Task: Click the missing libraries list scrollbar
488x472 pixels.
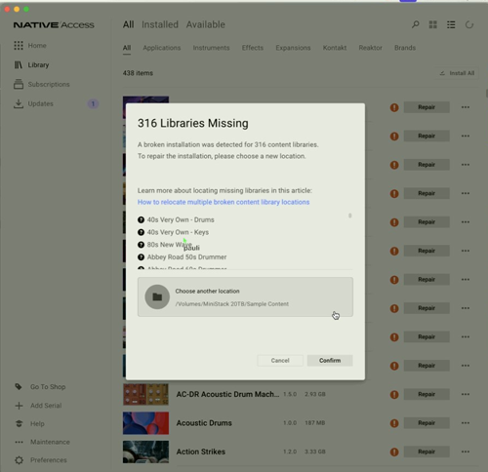Action: click(350, 216)
